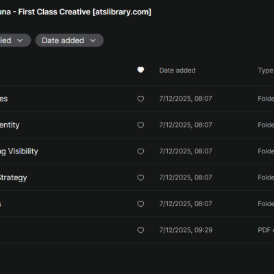Open the folder ending in 'Visibility'
This screenshot has height=274, width=274.
tap(19, 151)
